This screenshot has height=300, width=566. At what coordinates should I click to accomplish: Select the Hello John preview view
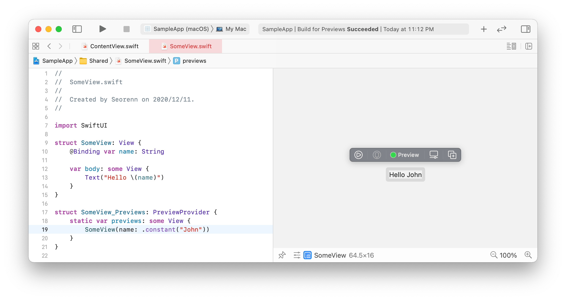(x=405, y=175)
